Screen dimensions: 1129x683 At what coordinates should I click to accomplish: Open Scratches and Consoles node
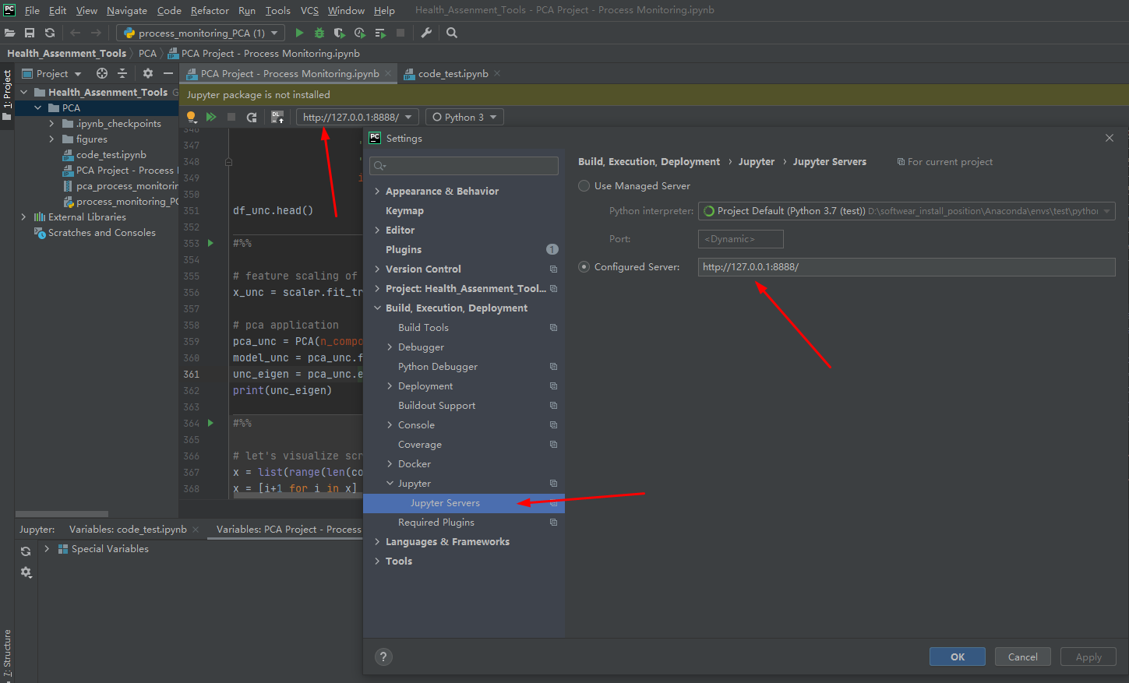click(102, 233)
